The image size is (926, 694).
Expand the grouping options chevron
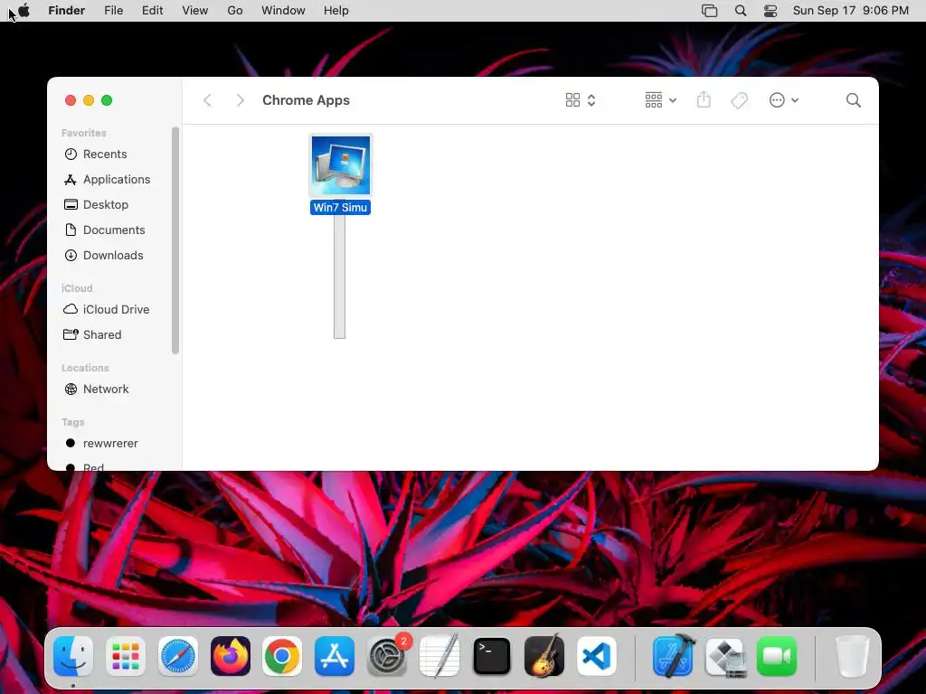pos(673,100)
